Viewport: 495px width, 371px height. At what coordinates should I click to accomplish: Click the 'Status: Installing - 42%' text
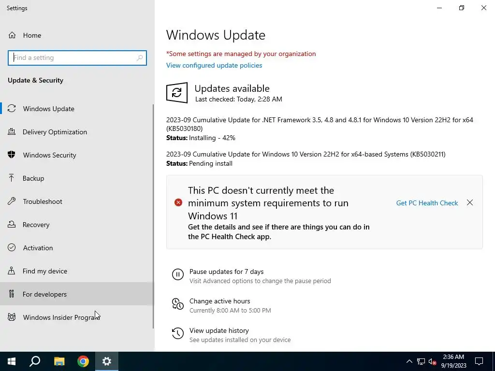pos(201,138)
